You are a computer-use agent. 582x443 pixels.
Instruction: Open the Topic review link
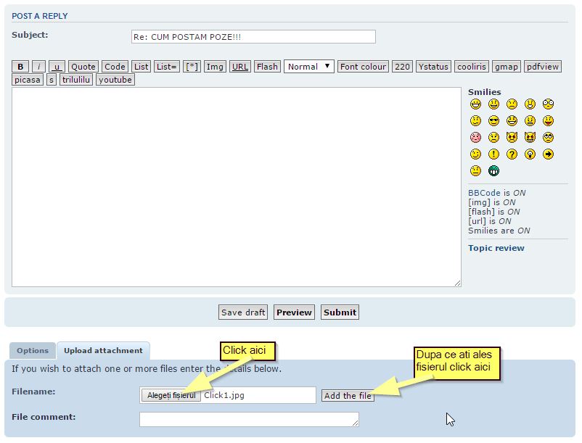(x=496, y=248)
